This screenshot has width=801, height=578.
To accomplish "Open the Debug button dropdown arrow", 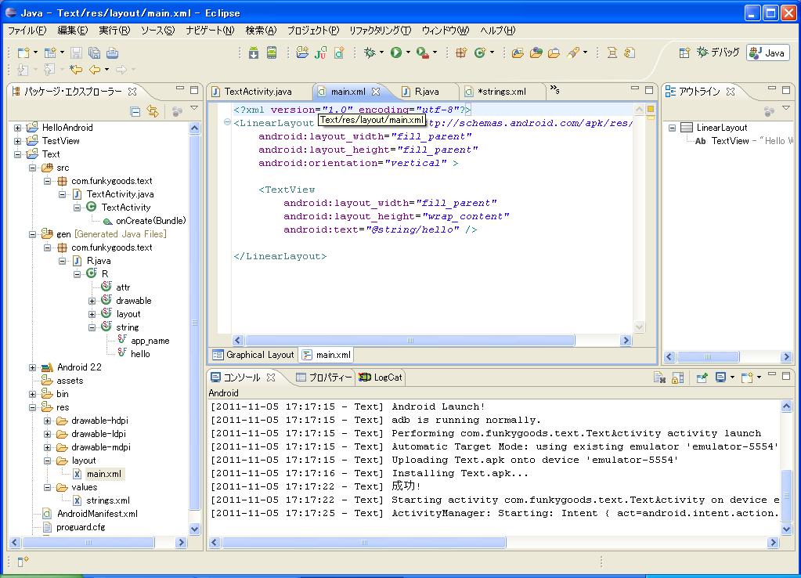I will pos(381,52).
